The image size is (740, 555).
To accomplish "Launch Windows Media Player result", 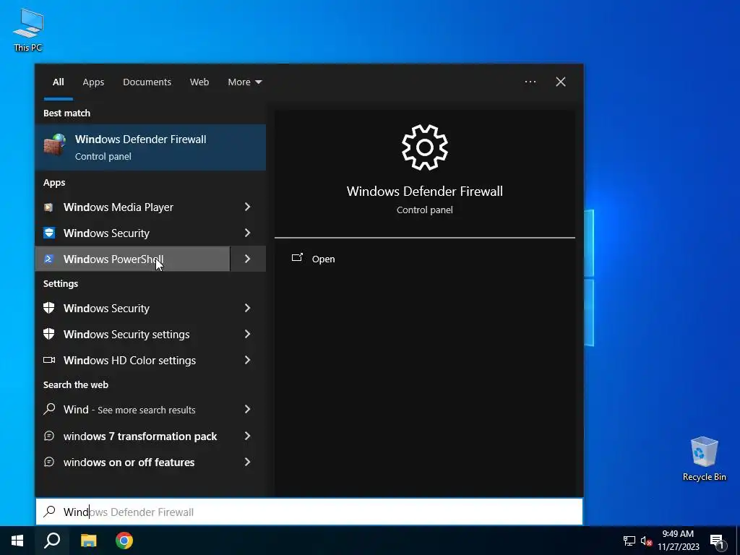I will point(133,207).
